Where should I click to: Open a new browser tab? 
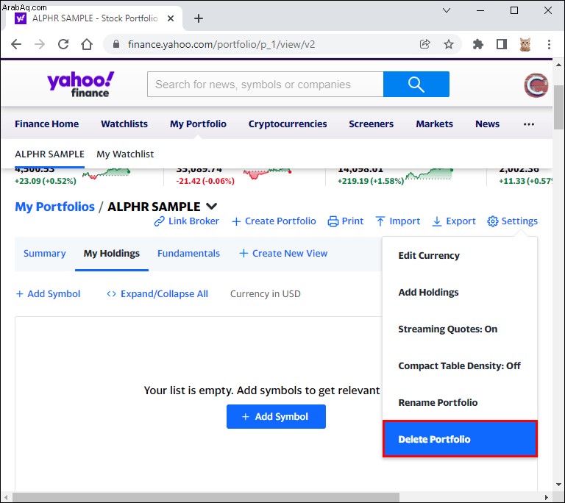tap(199, 18)
